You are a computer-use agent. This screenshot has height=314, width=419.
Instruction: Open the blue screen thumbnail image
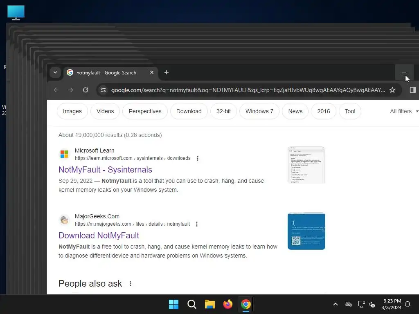306,231
